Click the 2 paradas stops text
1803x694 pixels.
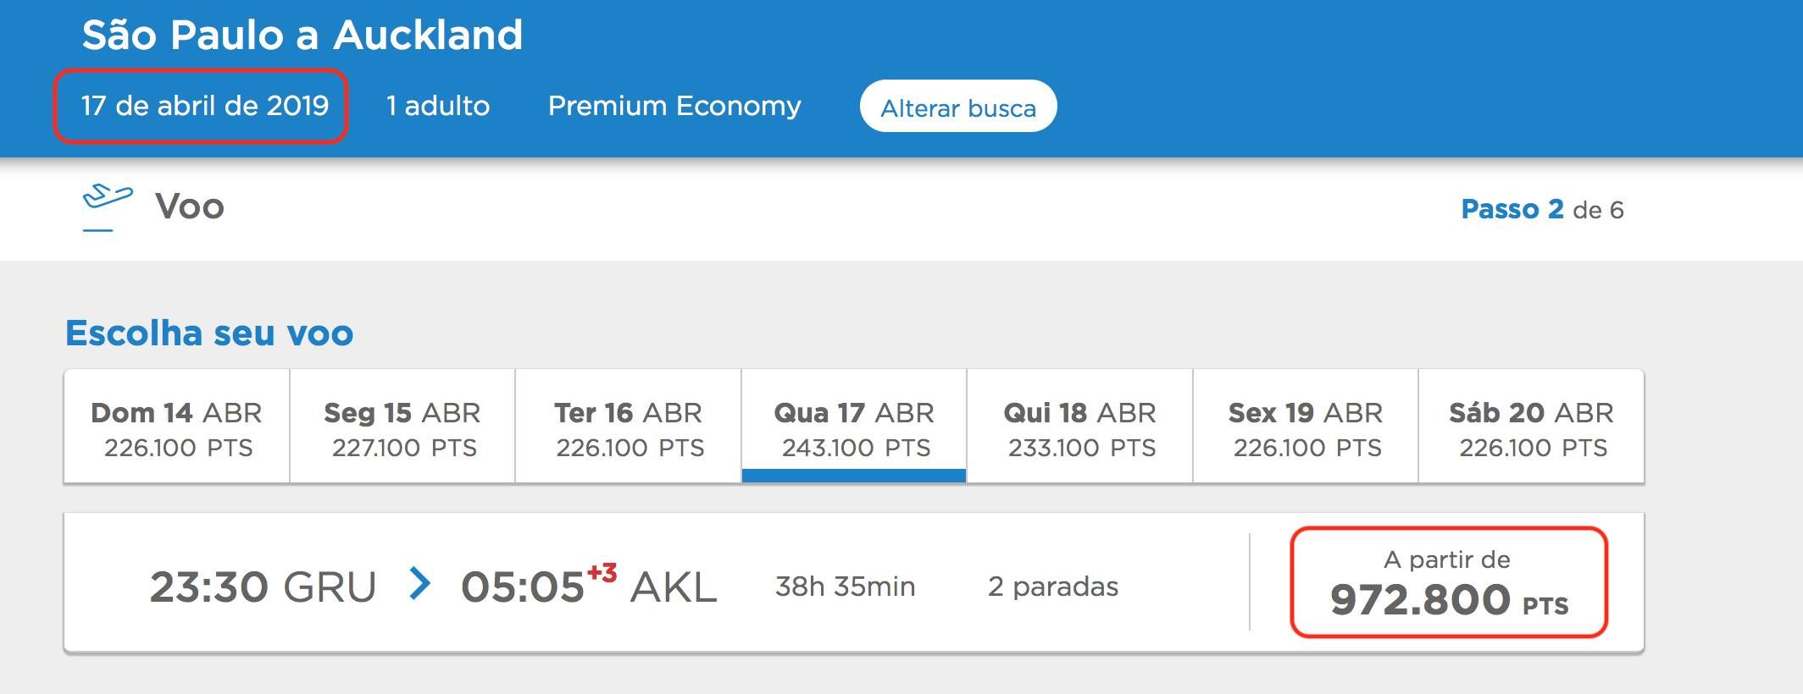tap(1053, 586)
